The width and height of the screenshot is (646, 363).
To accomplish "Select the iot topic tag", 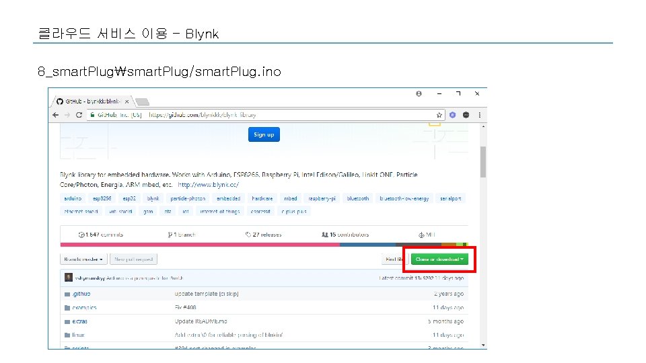I will (x=186, y=212).
